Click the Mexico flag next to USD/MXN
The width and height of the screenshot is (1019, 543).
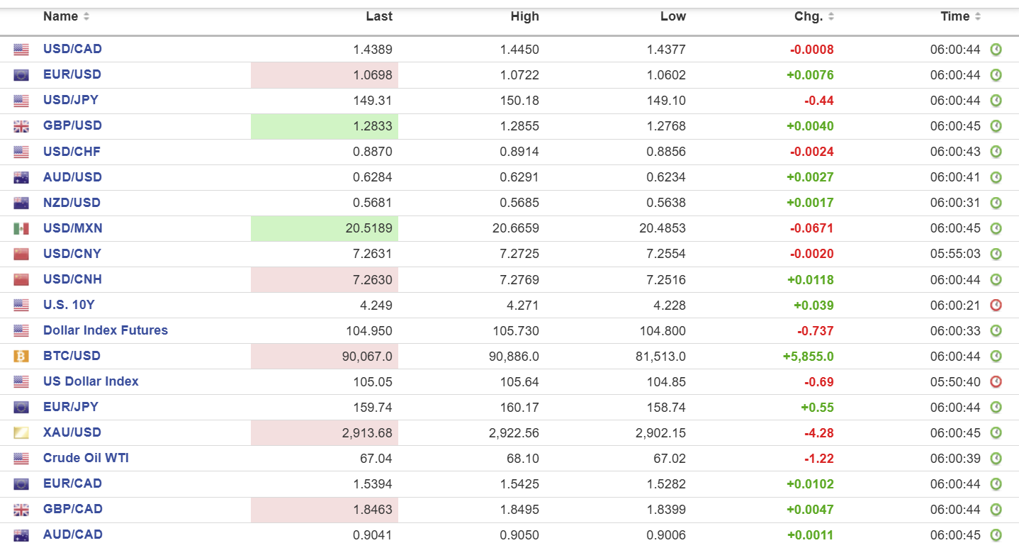pyautogui.click(x=21, y=229)
